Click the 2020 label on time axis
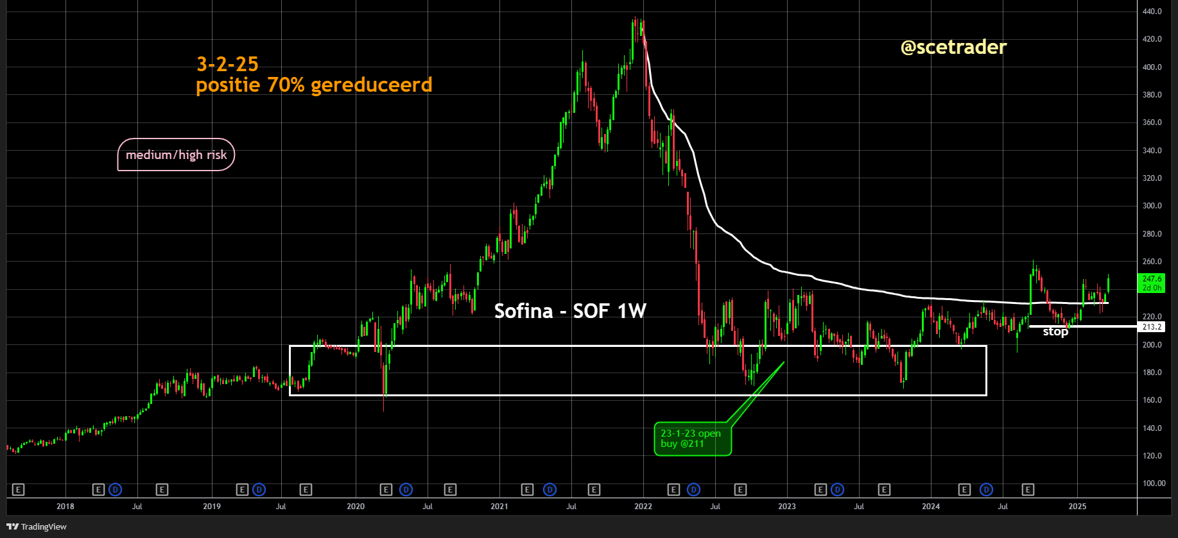 point(356,507)
